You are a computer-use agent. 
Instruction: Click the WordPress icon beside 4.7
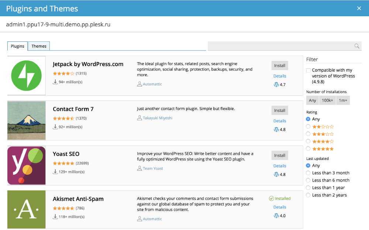point(276,85)
